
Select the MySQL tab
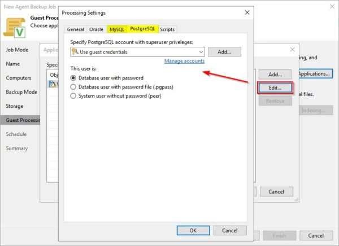(x=117, y=29)
